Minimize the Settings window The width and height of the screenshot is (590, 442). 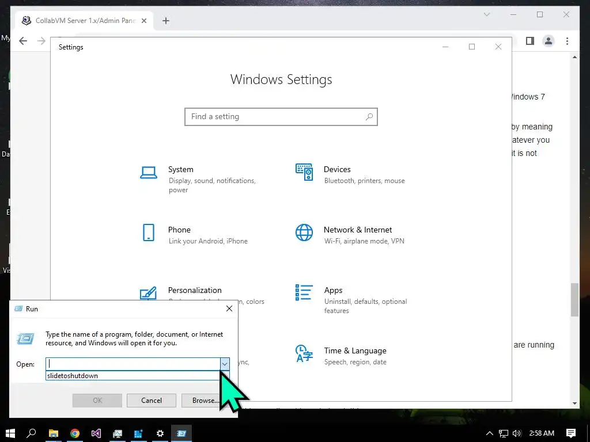pos(445,47)
